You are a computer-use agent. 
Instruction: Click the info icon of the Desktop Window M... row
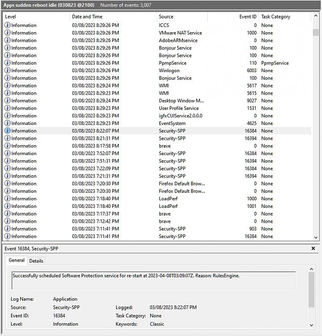[x=8, y=100]
